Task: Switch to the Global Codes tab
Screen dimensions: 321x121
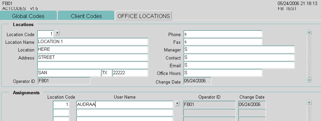Action: click(x=28, y=16)
